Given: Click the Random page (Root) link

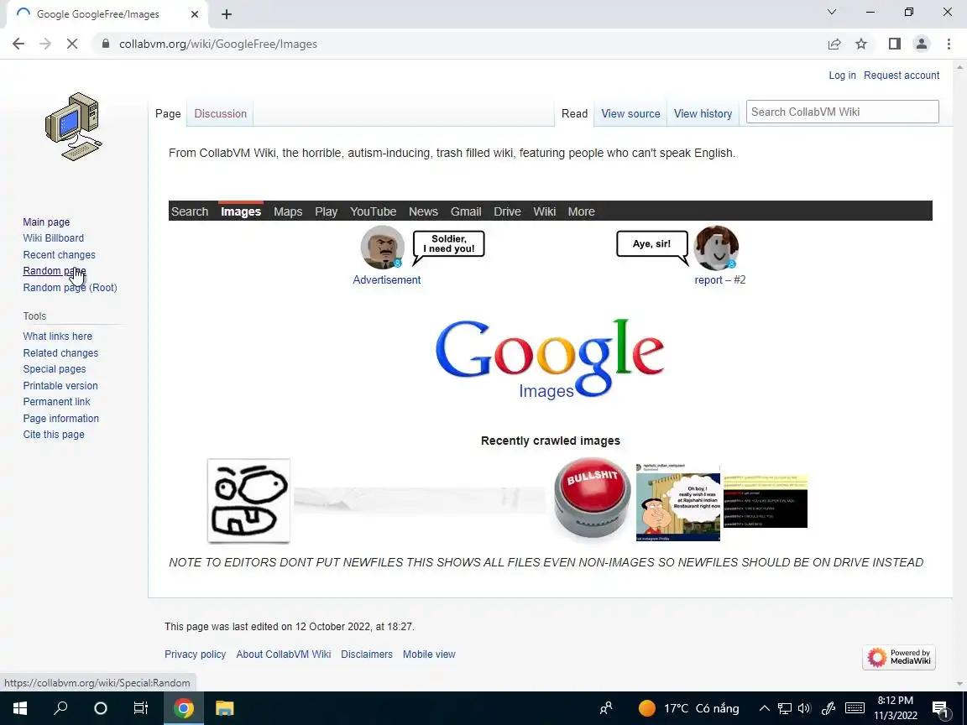Looking at the screenshot, I should click(70, 287).
